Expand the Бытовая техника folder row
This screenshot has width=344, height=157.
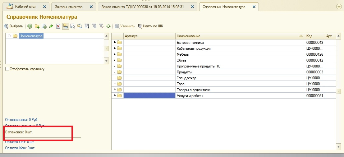(115, 43)
